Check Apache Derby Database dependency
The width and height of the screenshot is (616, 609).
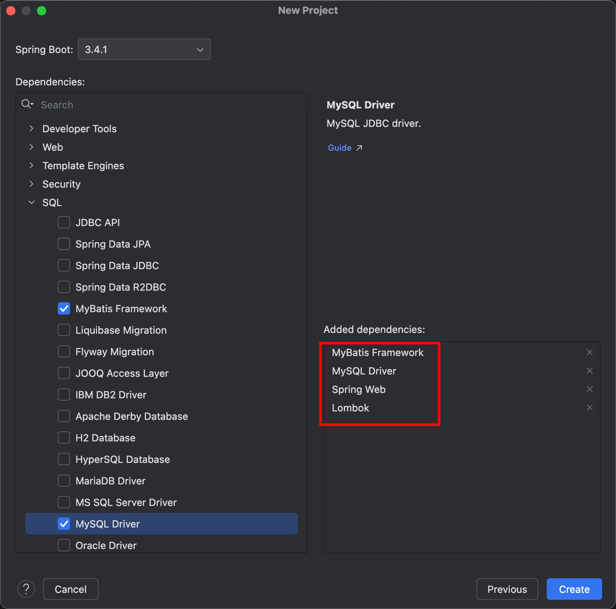pyautogui.click(x=64, y=416)
